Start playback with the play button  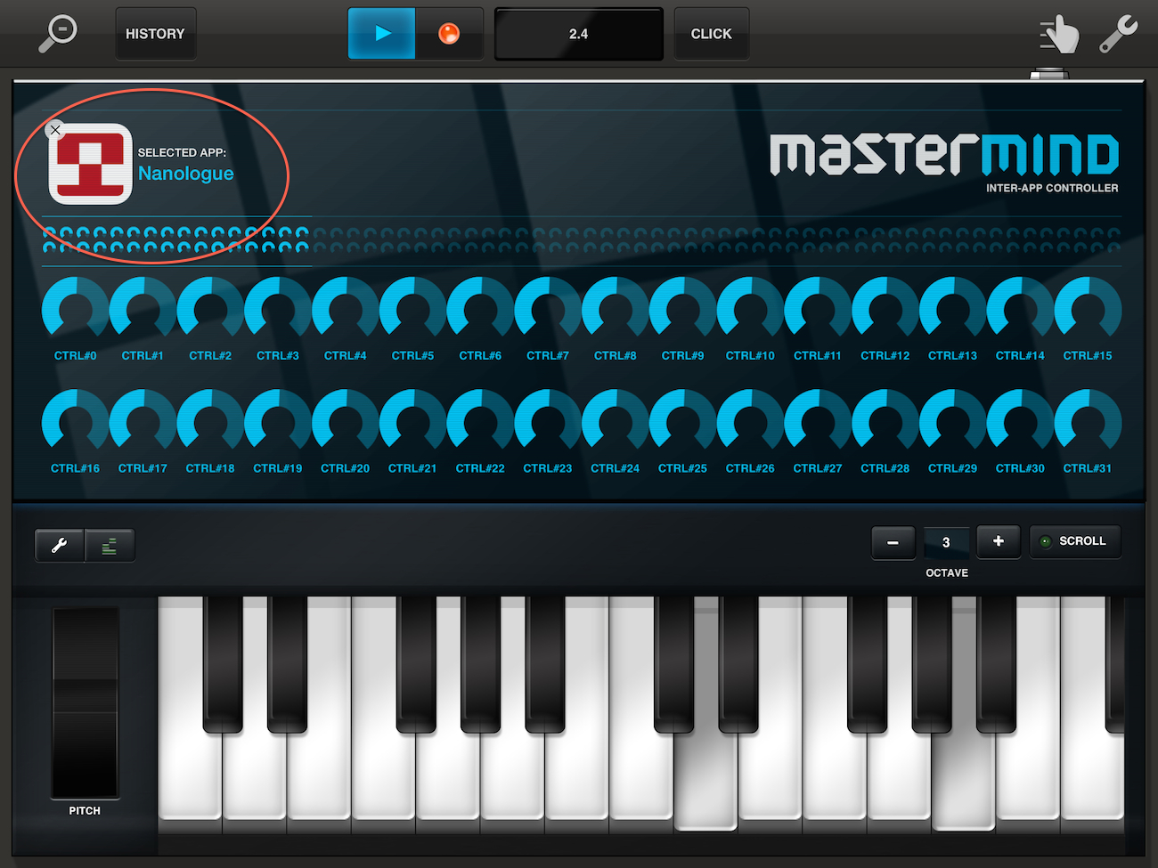[x=382, y=34]
